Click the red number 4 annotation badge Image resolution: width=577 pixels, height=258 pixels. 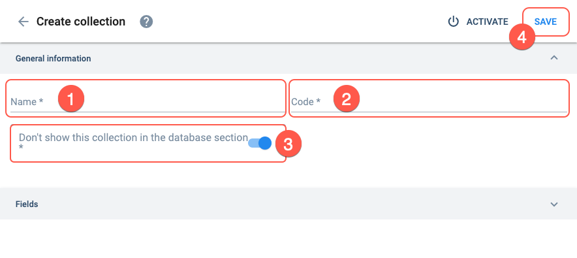pos(522,37)
